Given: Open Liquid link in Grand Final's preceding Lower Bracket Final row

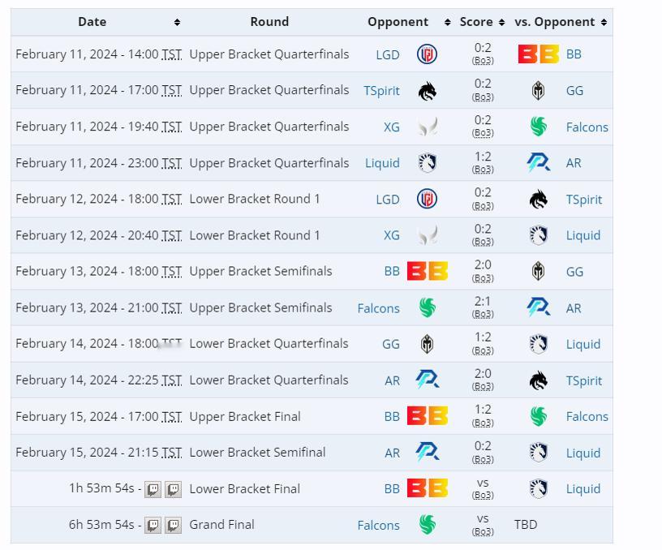Looking at the screenshot, I should 583,489.
